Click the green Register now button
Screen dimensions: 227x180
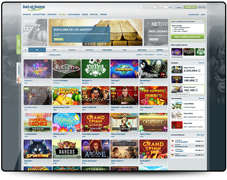190,7
